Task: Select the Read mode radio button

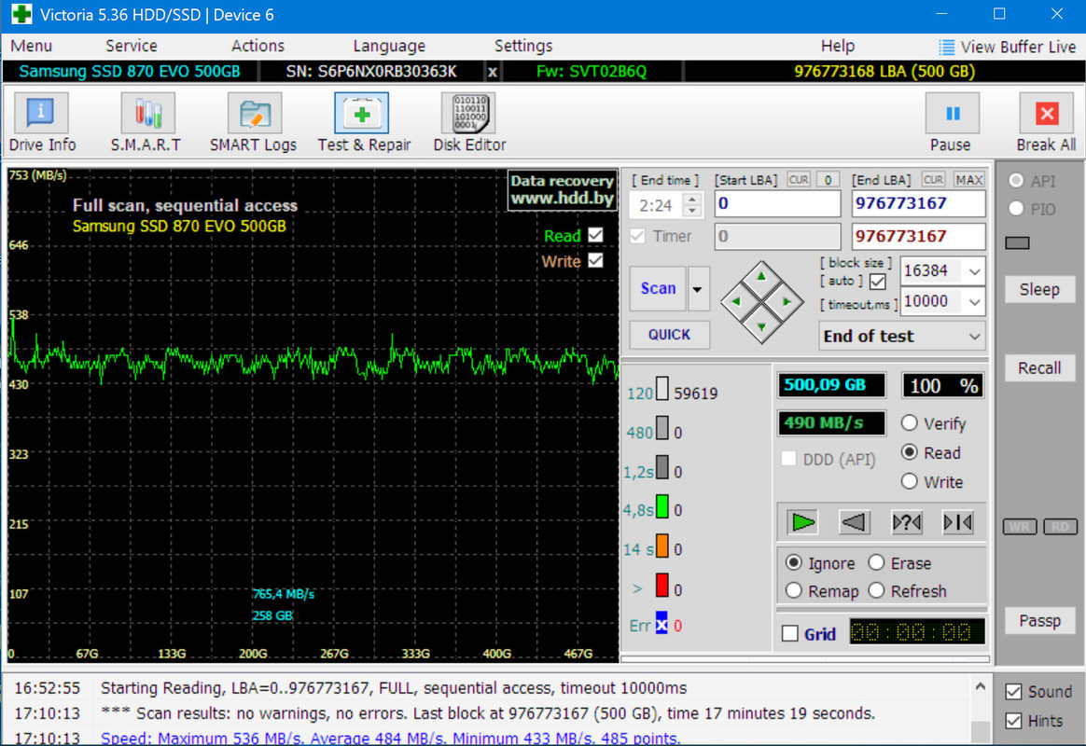Action: pos(910,452)
